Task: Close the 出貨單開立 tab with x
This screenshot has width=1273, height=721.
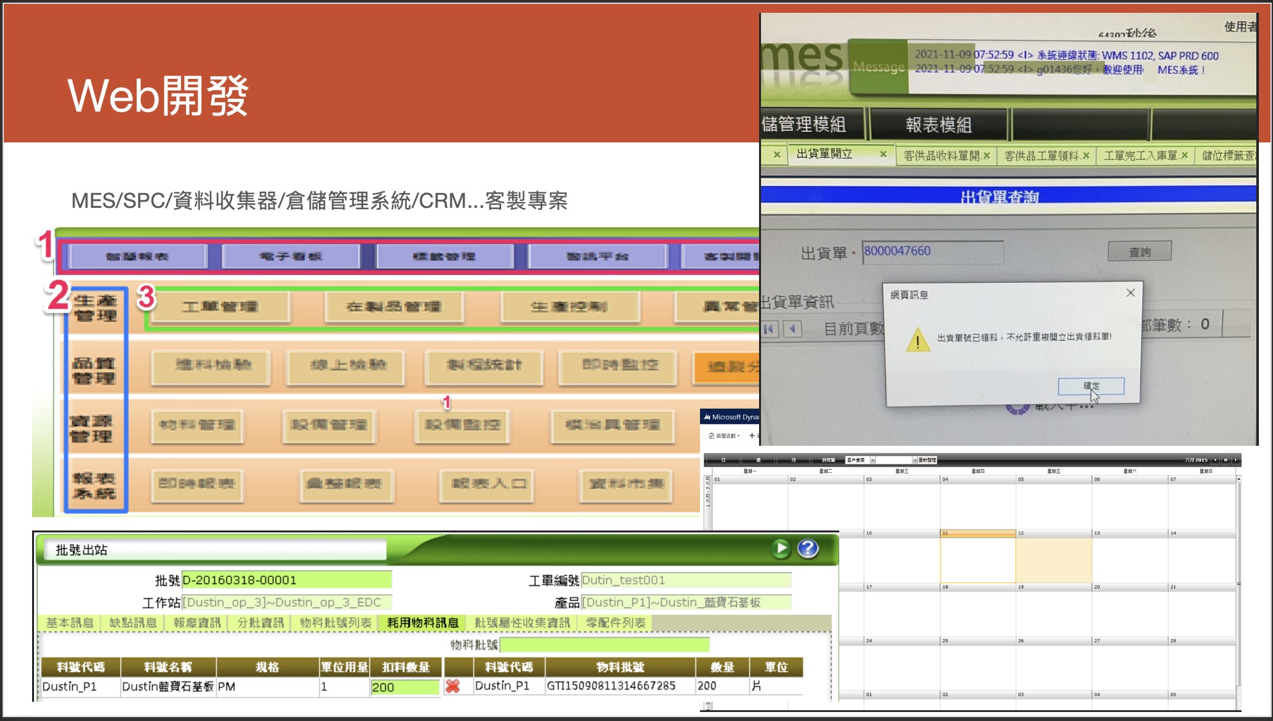Action: (883, 154)
